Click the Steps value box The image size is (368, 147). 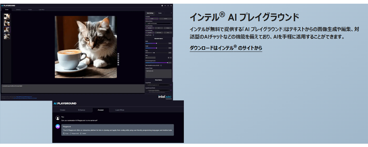point(170,53)
